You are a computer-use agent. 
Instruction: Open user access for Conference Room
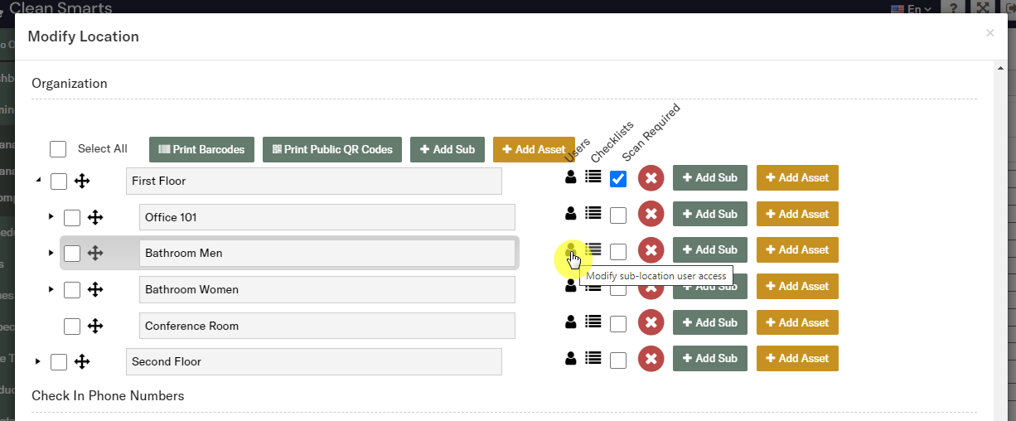(570, 322)
